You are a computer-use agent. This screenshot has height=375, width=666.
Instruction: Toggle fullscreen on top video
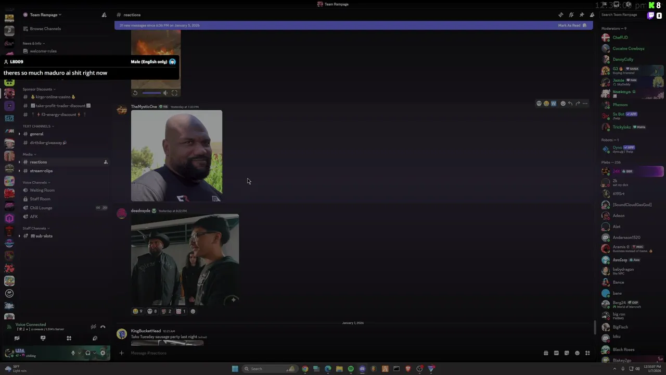pos(175,93)
